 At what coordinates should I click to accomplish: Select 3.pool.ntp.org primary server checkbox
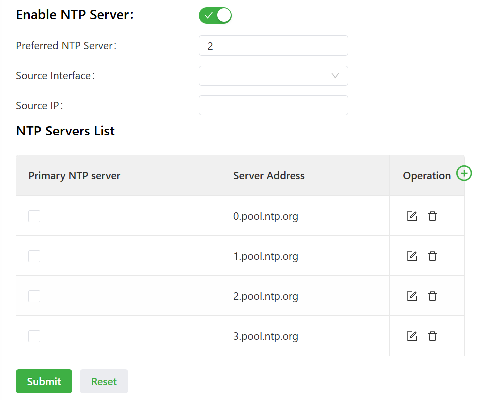point(34,336)
